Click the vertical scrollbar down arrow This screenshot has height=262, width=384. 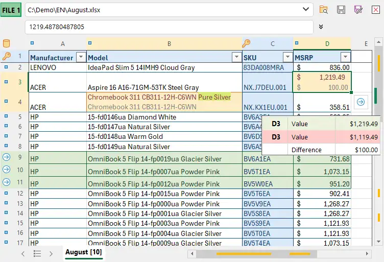378,242
